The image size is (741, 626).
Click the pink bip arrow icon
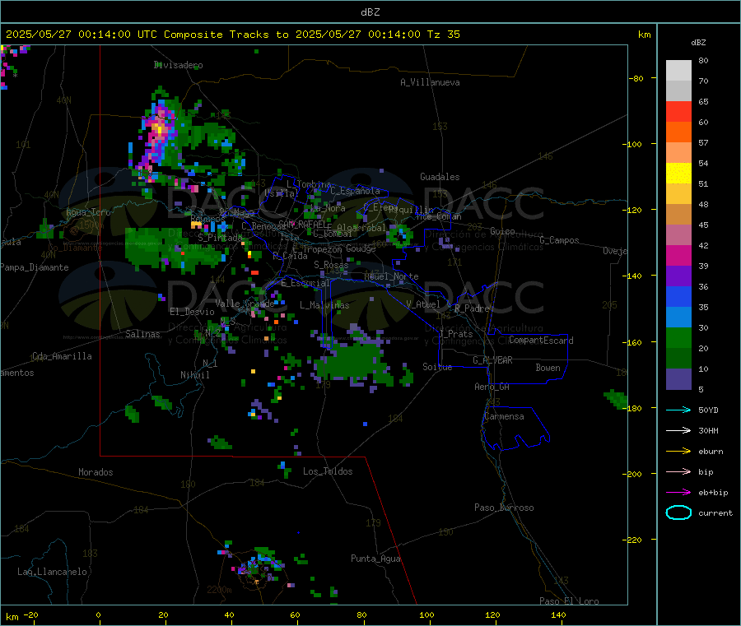pyautogui.click(x=678, y=471)
